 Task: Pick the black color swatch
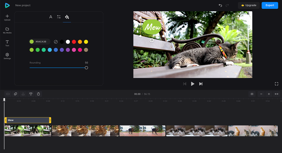pyautogui.click(x=62, y=42)
